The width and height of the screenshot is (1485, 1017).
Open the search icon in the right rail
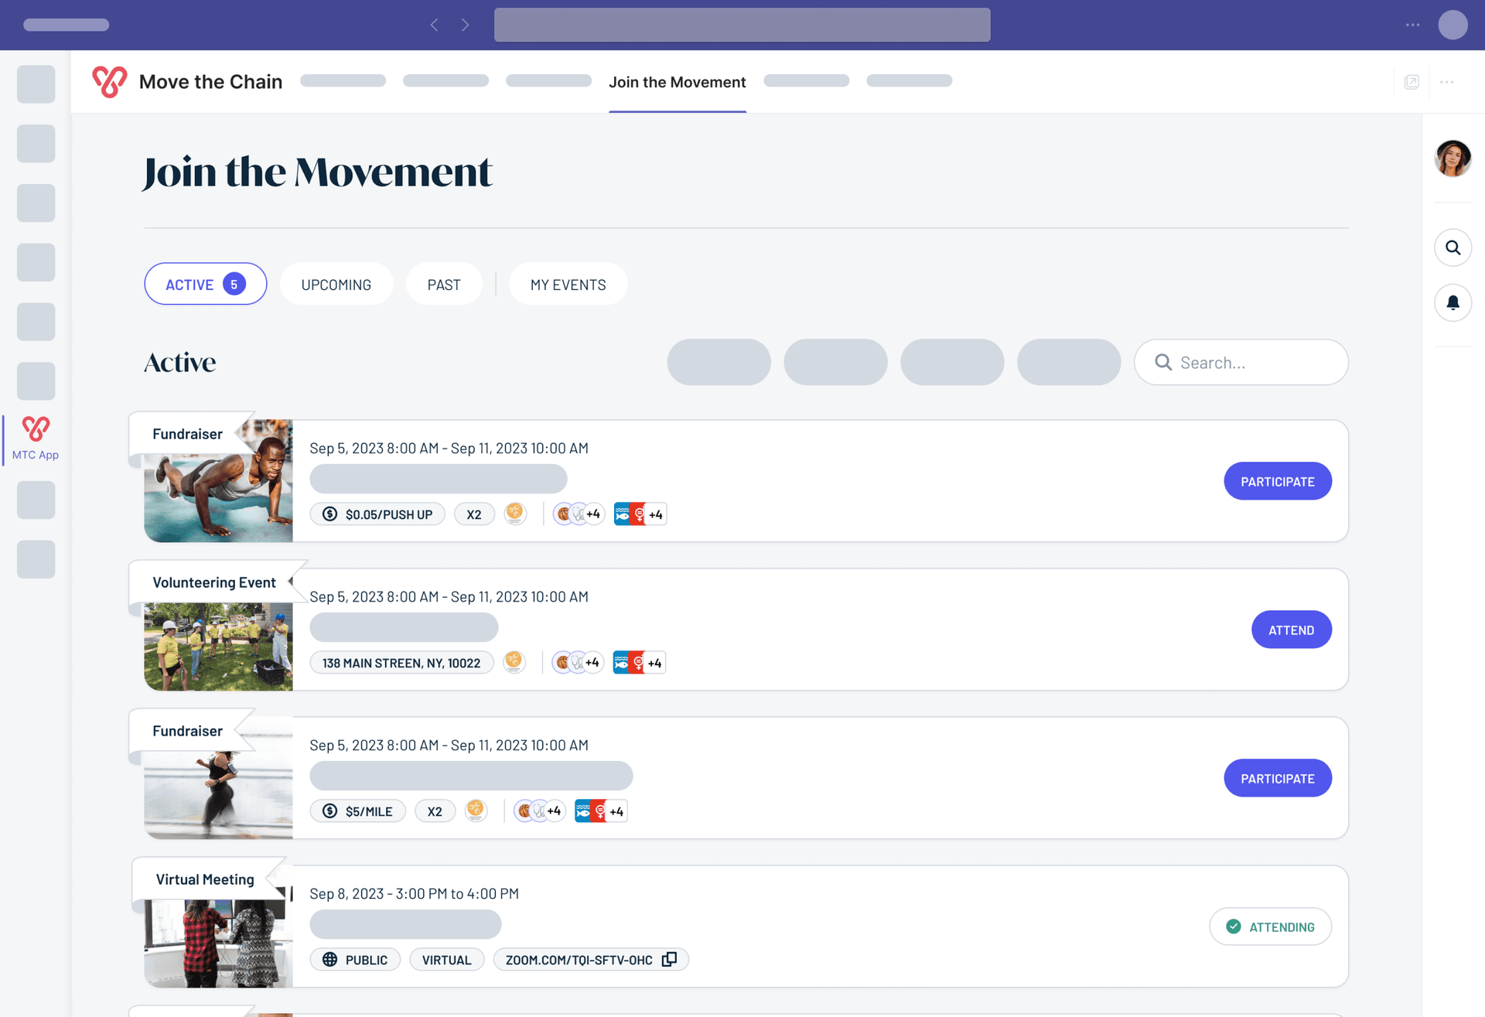(1453, 248)
